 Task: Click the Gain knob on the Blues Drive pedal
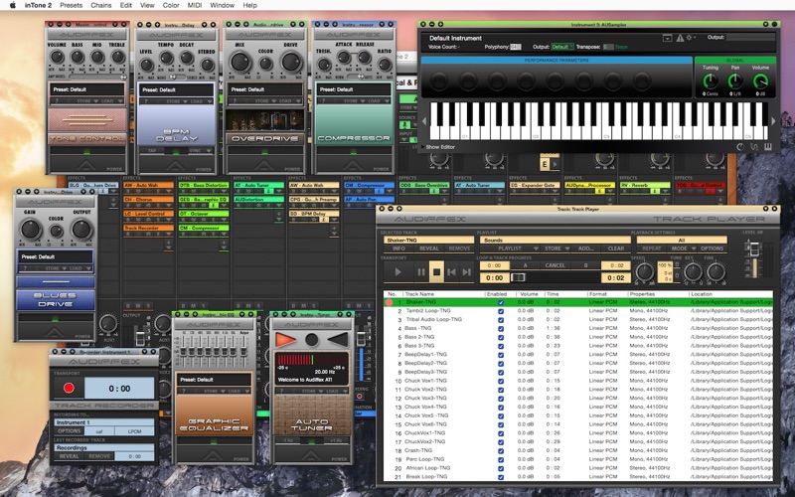[x=30, y=230]
